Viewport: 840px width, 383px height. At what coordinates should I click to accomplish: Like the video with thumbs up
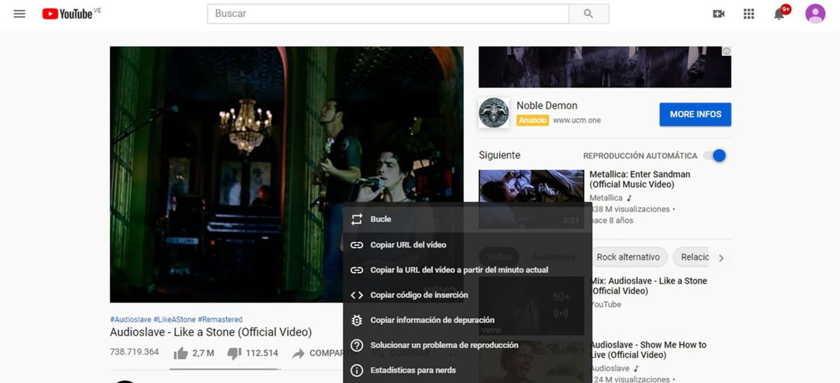coord(181,353)
